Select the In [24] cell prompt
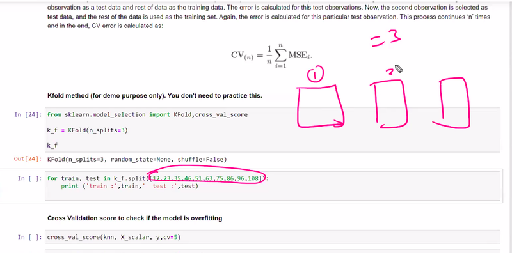Image resolution: width=512 pixels, height=253 pixels. click(x=28, y=115)
